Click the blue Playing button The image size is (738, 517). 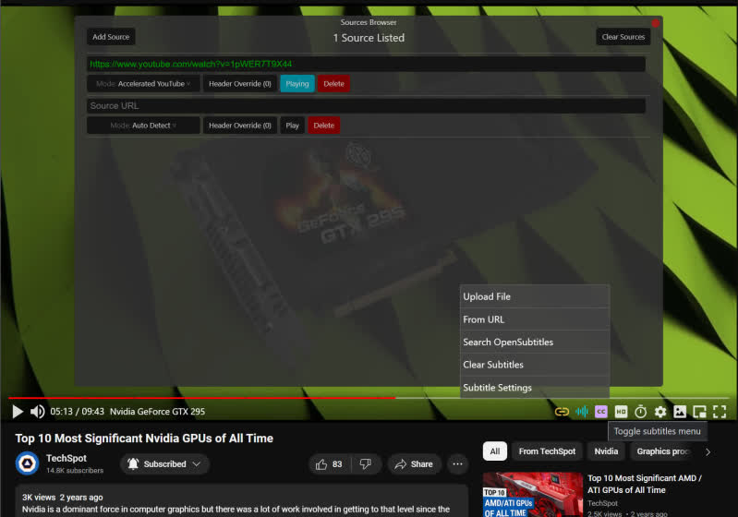(297, 84)
